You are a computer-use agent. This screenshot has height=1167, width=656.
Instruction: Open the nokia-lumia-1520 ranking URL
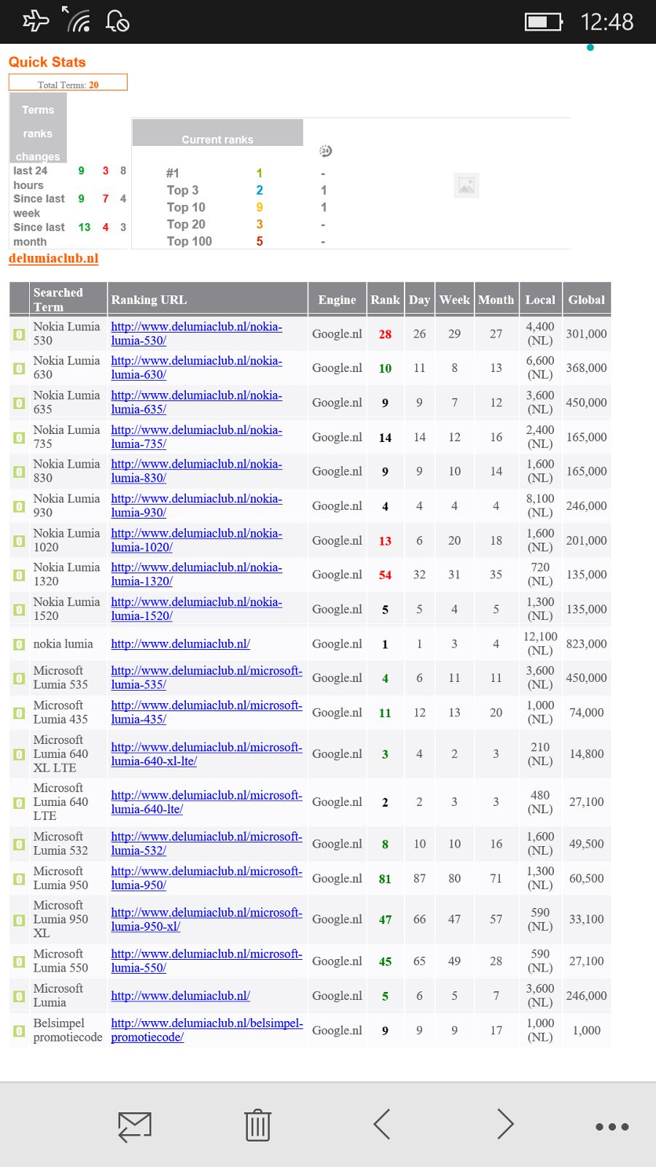point(196,608)
